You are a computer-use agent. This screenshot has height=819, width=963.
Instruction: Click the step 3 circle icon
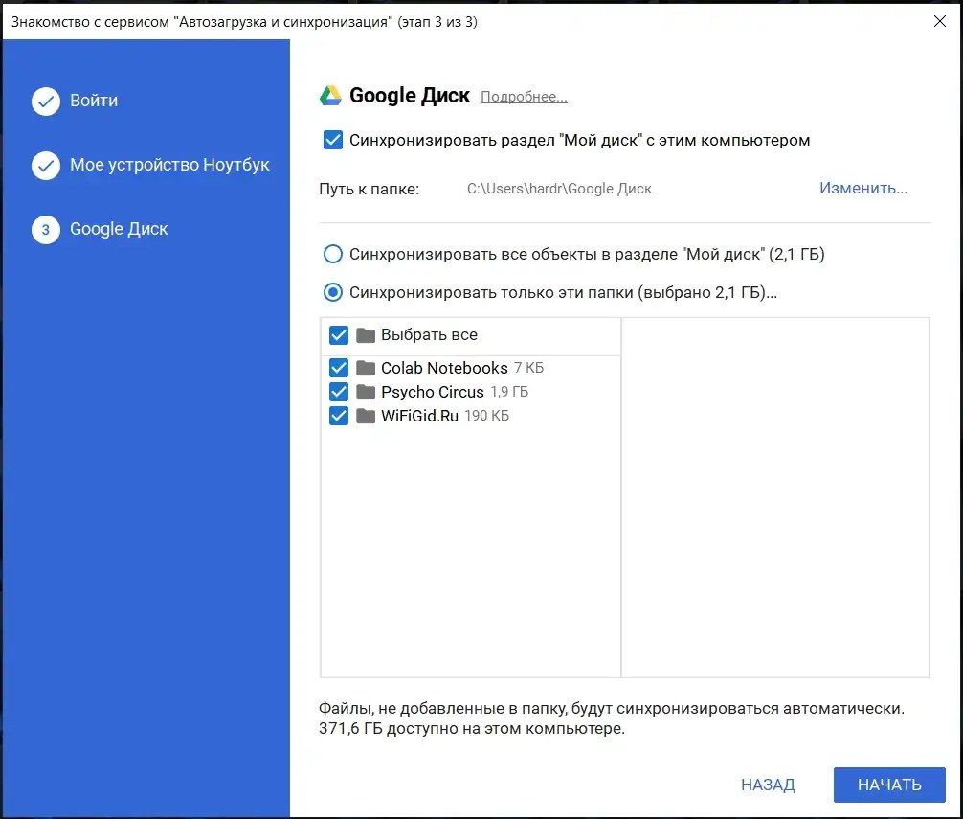click(46, 230)
